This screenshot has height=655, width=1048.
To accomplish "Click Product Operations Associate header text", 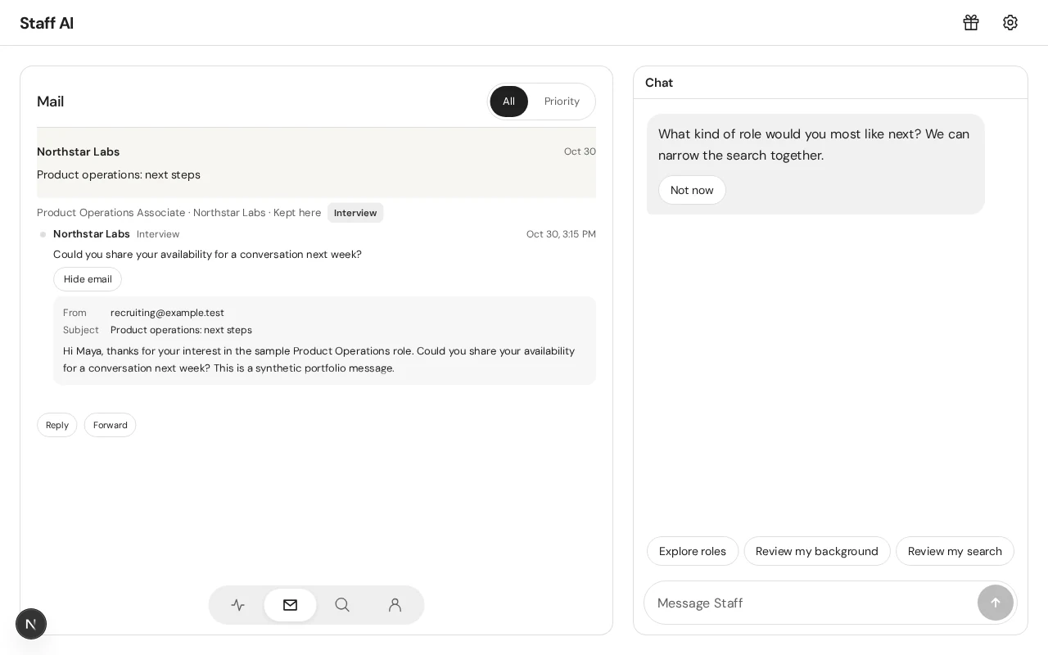I will pos(111,213).
